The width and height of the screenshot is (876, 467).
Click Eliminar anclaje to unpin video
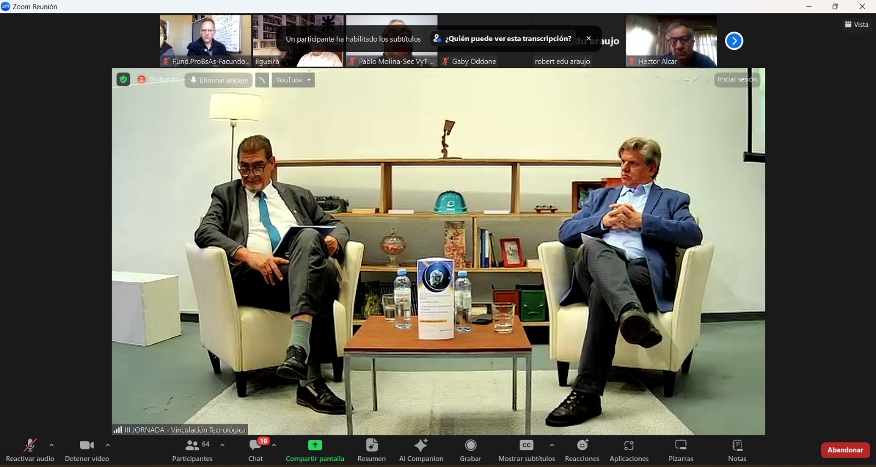tap(218, 80)
